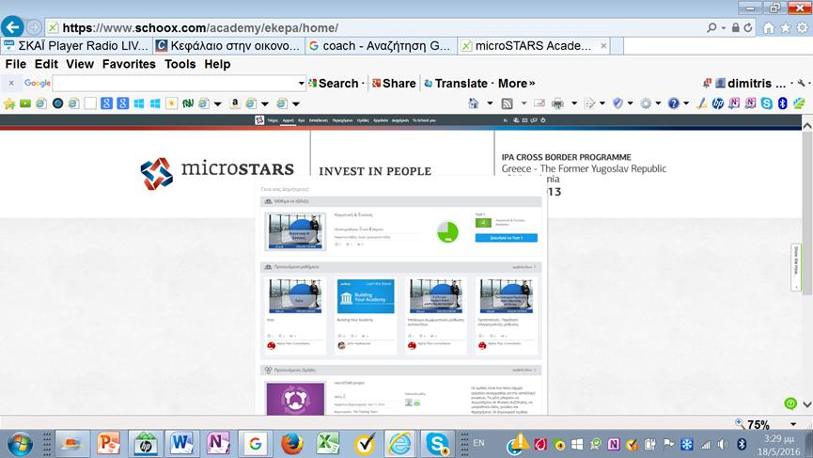The height and width of the screenshot is (458, 813).
Task: Expand the Home button dropdown arrow
Action: click(490, 103)
